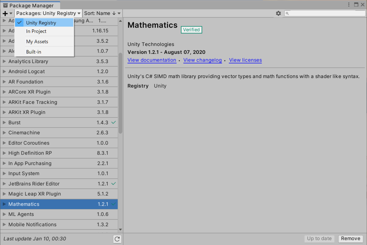Click the refresh package list icon
367x245 pixels.
[117, 239]
